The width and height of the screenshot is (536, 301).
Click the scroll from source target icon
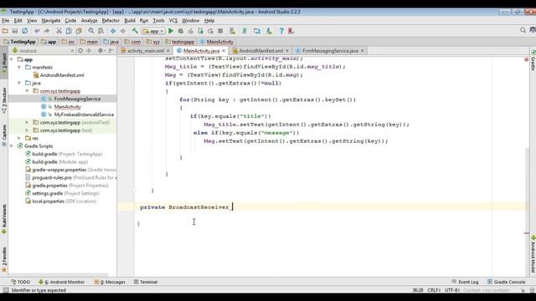(x=80, y=50)
